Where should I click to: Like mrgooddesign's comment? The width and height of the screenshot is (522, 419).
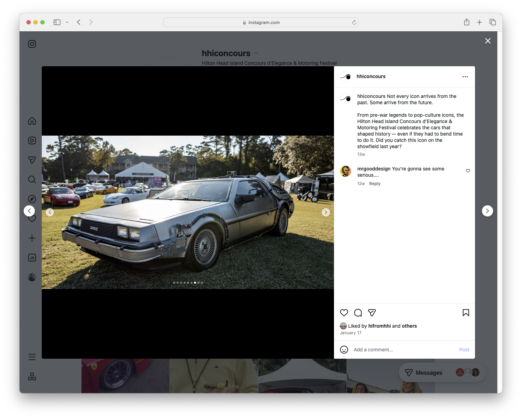tap(468, 171)
